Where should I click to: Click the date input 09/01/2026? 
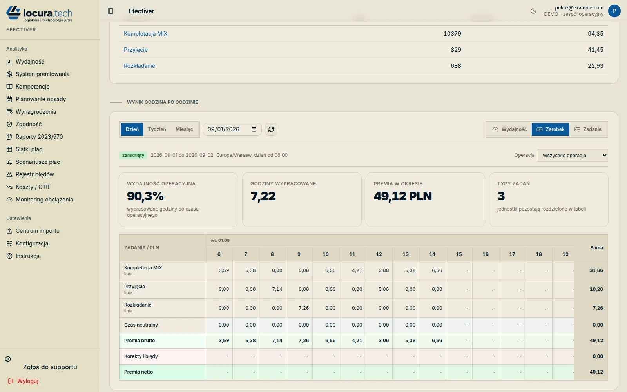point(232,129)
